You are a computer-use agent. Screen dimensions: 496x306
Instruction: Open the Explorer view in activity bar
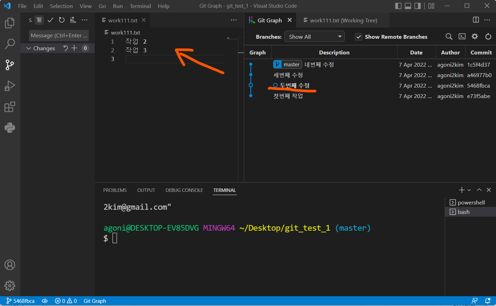10,23
